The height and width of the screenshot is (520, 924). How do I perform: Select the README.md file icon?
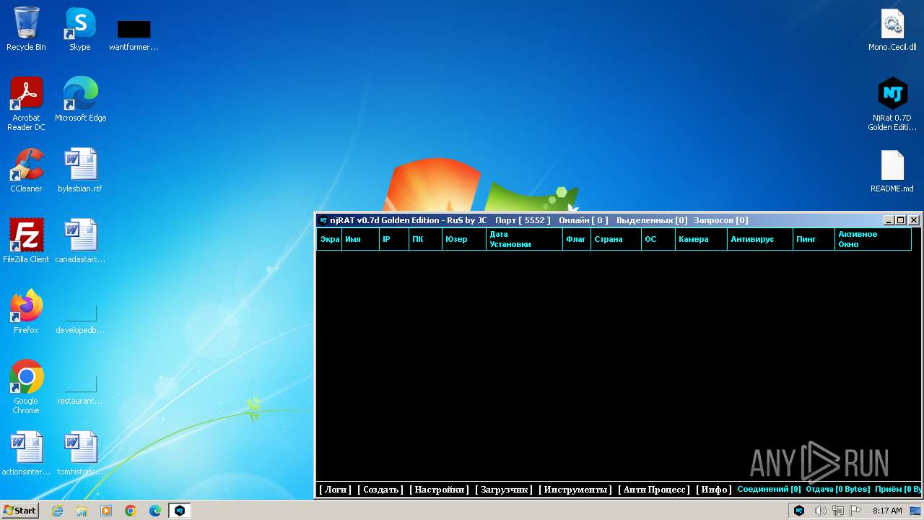click(892, 170)
